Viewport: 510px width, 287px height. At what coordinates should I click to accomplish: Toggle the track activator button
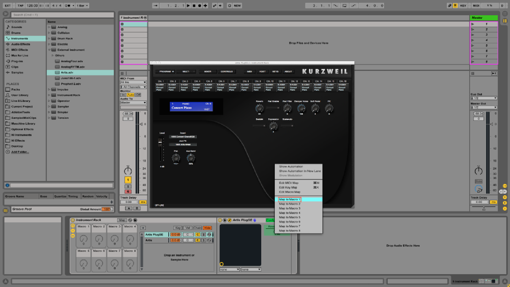(x=127, y=180)
